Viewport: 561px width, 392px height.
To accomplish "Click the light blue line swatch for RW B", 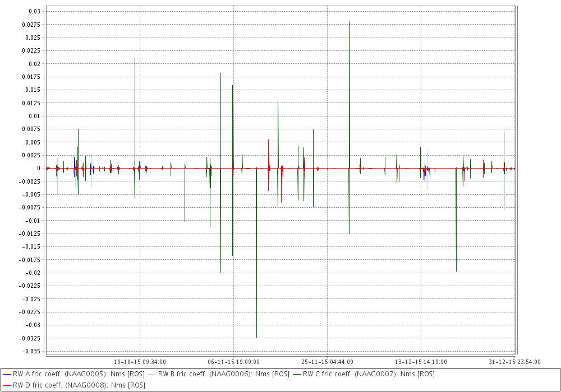I will click(x=152, y=375).
